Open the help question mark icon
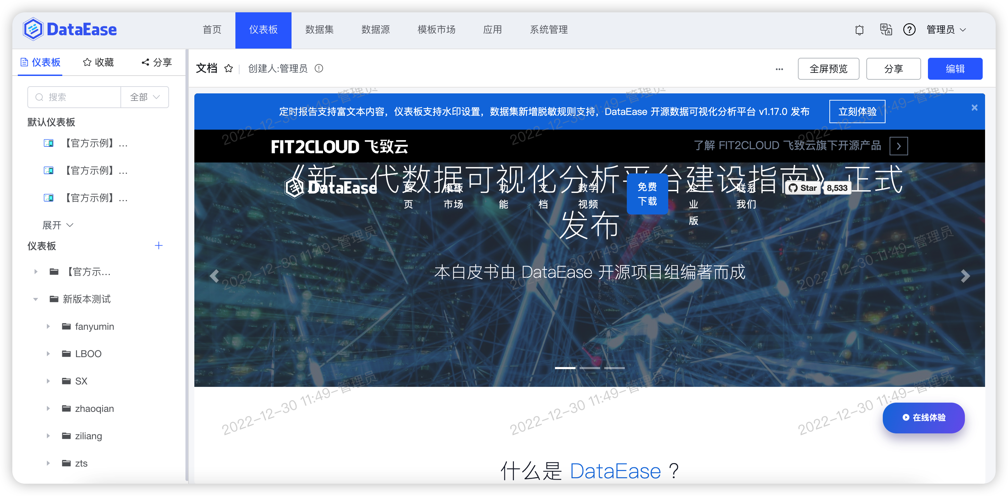Viewport: 1008px width, 496px height. click(909, 30)
